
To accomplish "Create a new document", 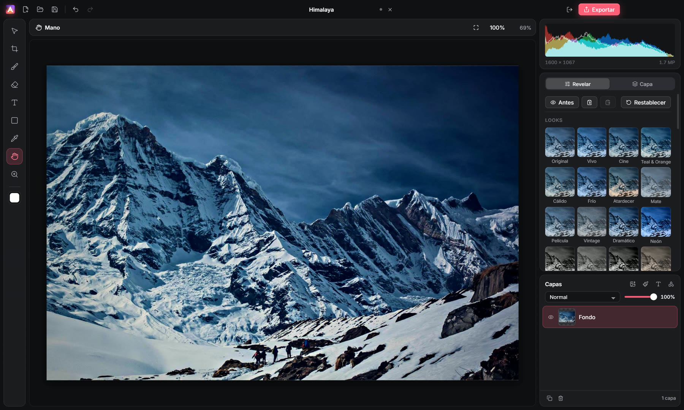I will (x=25, y=9).
